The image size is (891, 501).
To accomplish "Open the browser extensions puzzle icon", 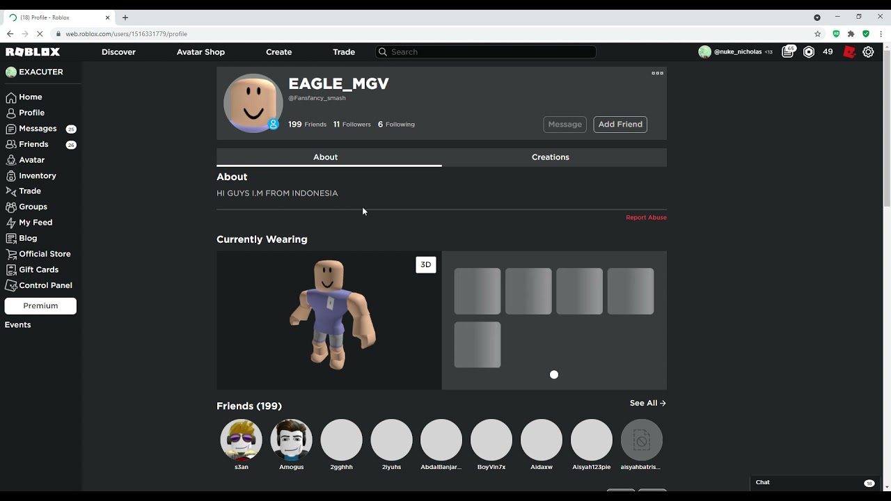I will click(851, 33).
